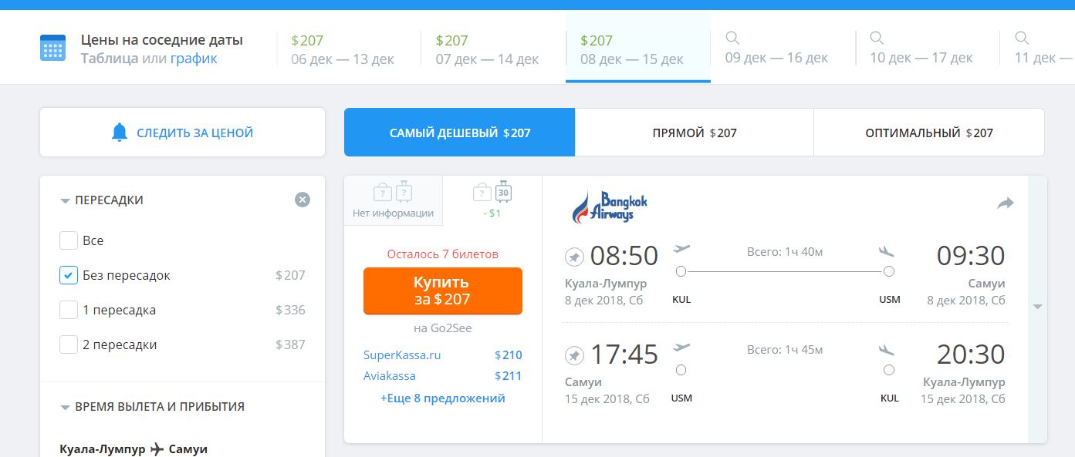Screen dimensions: 1075x457
Task: Click the calendar icon near neighboring dates
Action: (52, 48)
